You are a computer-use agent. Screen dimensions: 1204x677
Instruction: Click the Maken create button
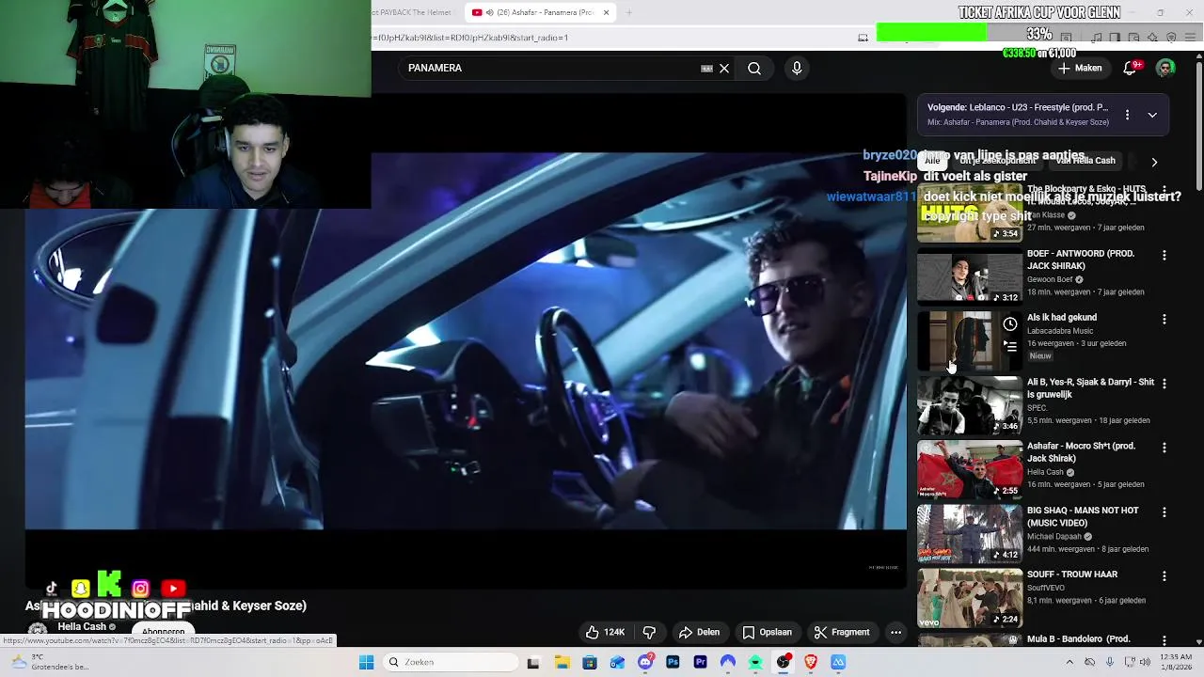(x=1079, y=68)
